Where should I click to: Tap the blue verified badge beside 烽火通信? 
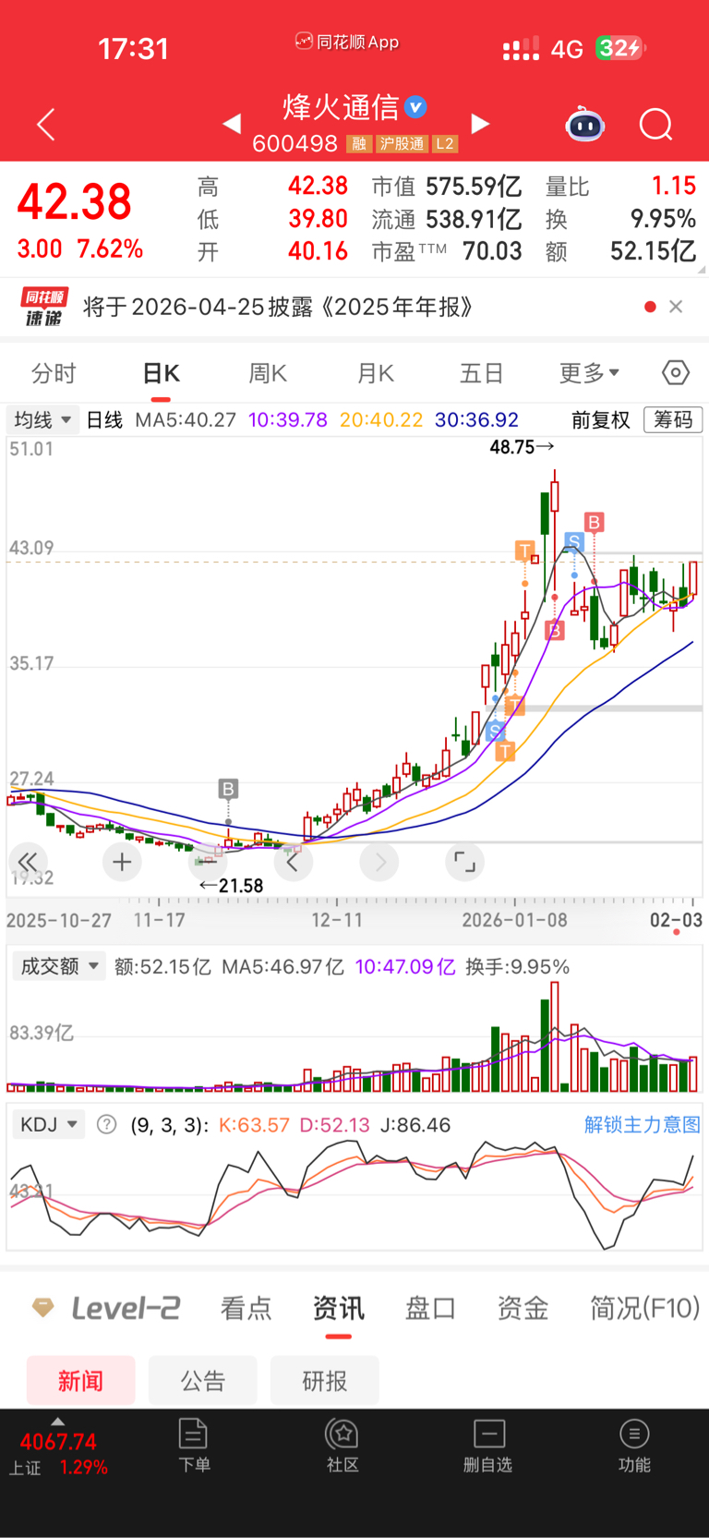click(x=416, y=107)
